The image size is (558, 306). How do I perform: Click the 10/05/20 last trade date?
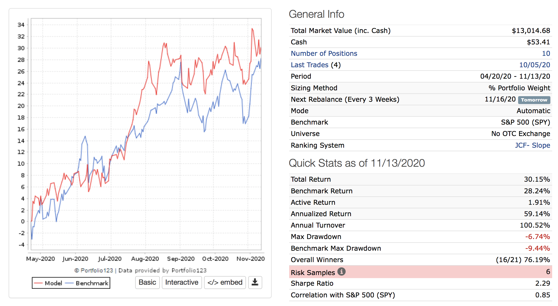tap(534, 65)
